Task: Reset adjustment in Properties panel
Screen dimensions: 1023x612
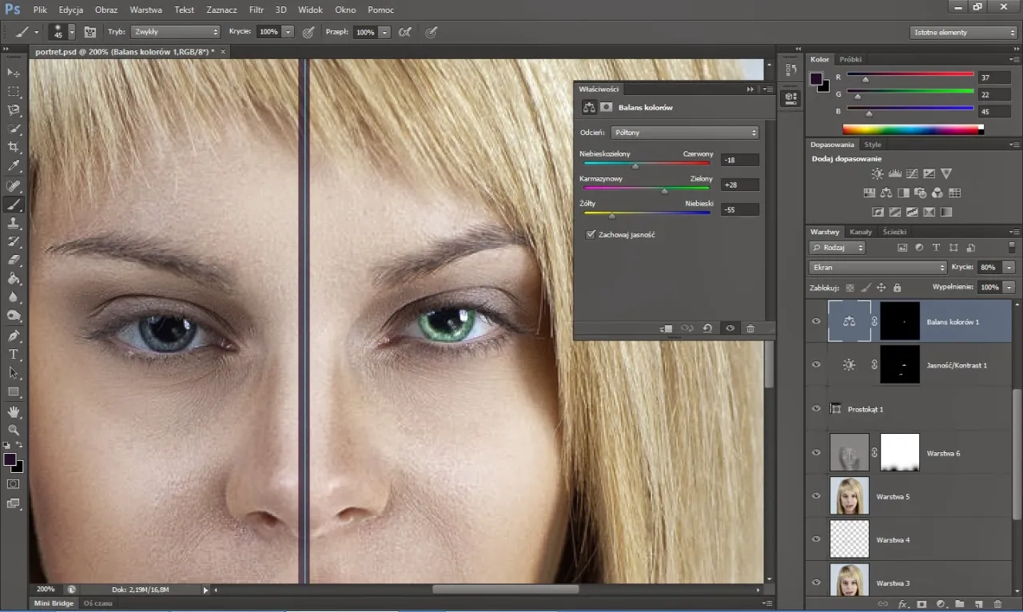Action: (x=707, y=328)
